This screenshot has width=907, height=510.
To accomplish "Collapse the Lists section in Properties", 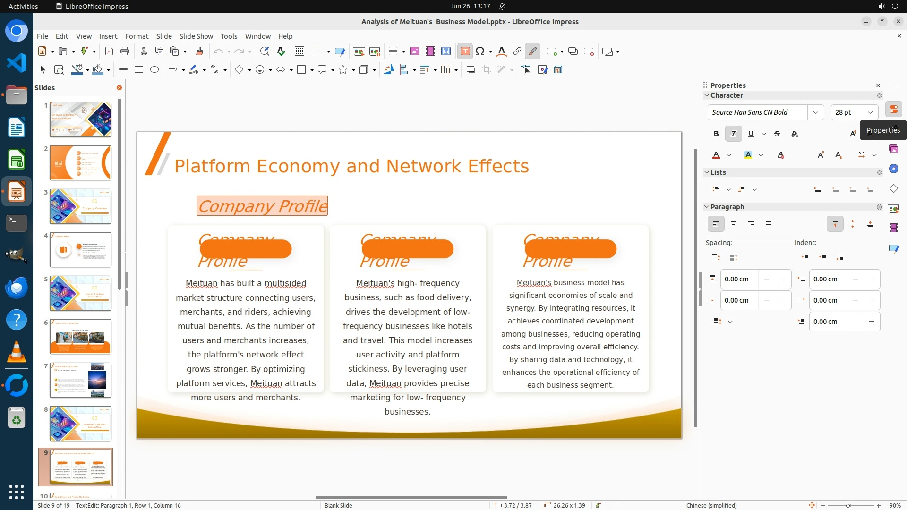I will [707, 172].
